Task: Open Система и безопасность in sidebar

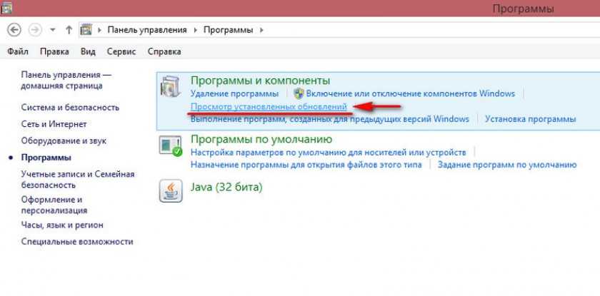Action: (70, 107)
